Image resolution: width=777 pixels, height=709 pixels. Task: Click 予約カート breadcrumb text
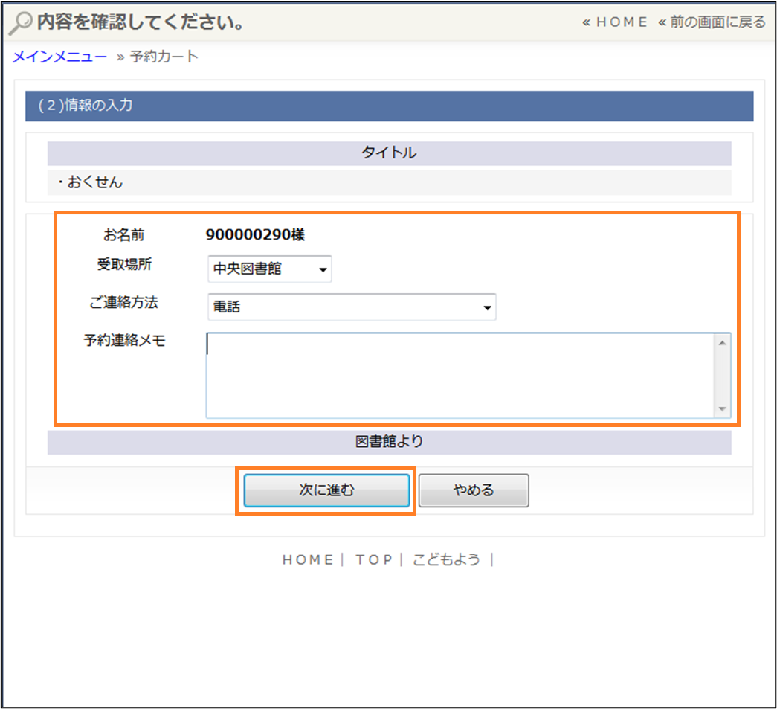164,57
